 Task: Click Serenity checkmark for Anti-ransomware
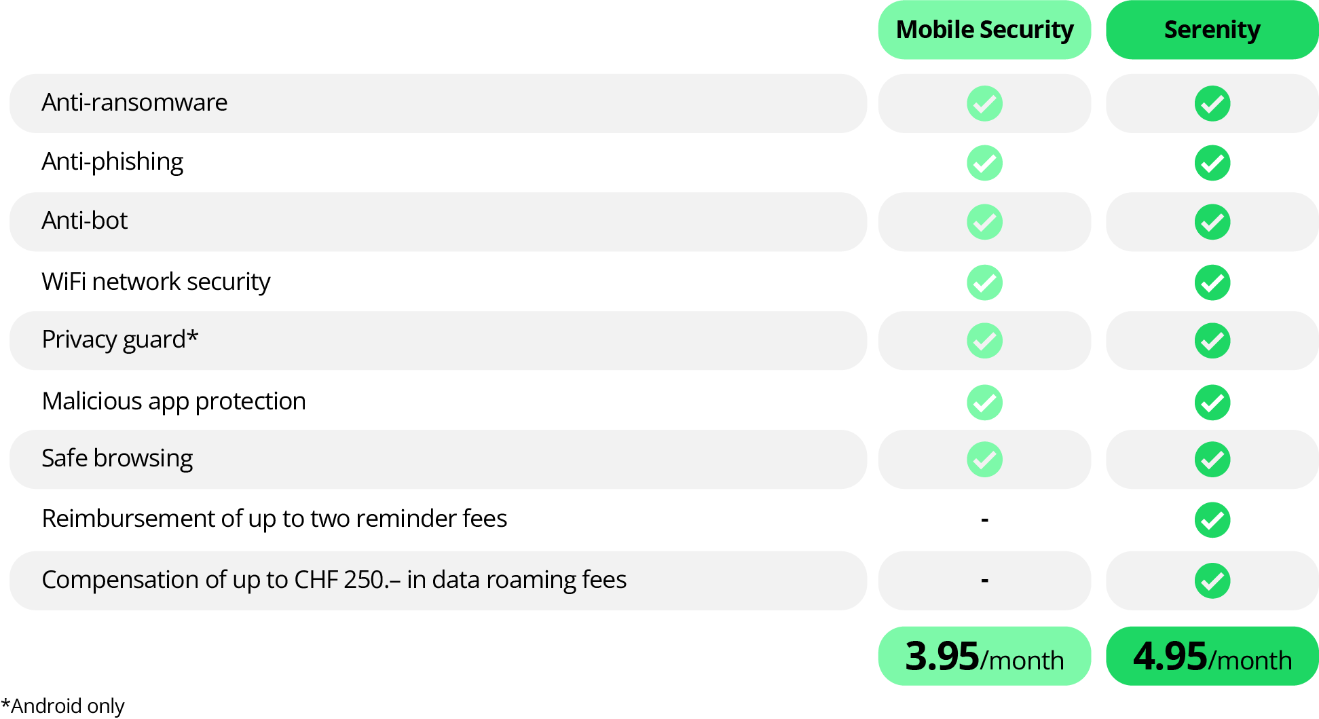coord(1212,104)
